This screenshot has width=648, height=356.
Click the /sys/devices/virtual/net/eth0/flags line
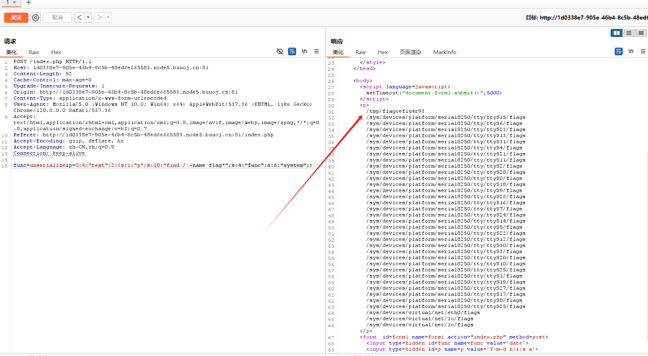tap(423, 312)
